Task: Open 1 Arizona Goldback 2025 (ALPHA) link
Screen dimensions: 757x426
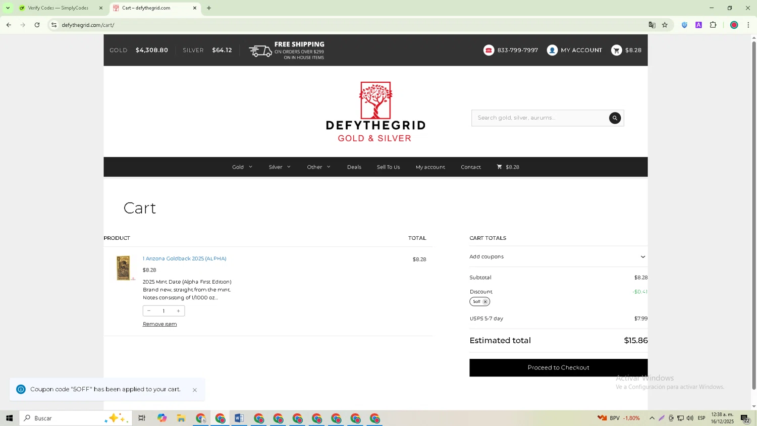Action: pyautogui.click(x=184, y=258)
